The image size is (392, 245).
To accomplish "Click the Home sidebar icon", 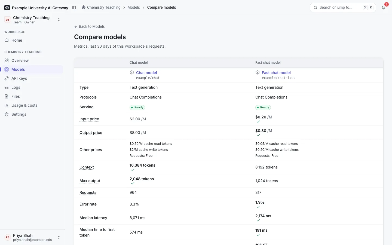I will point(7,40).
